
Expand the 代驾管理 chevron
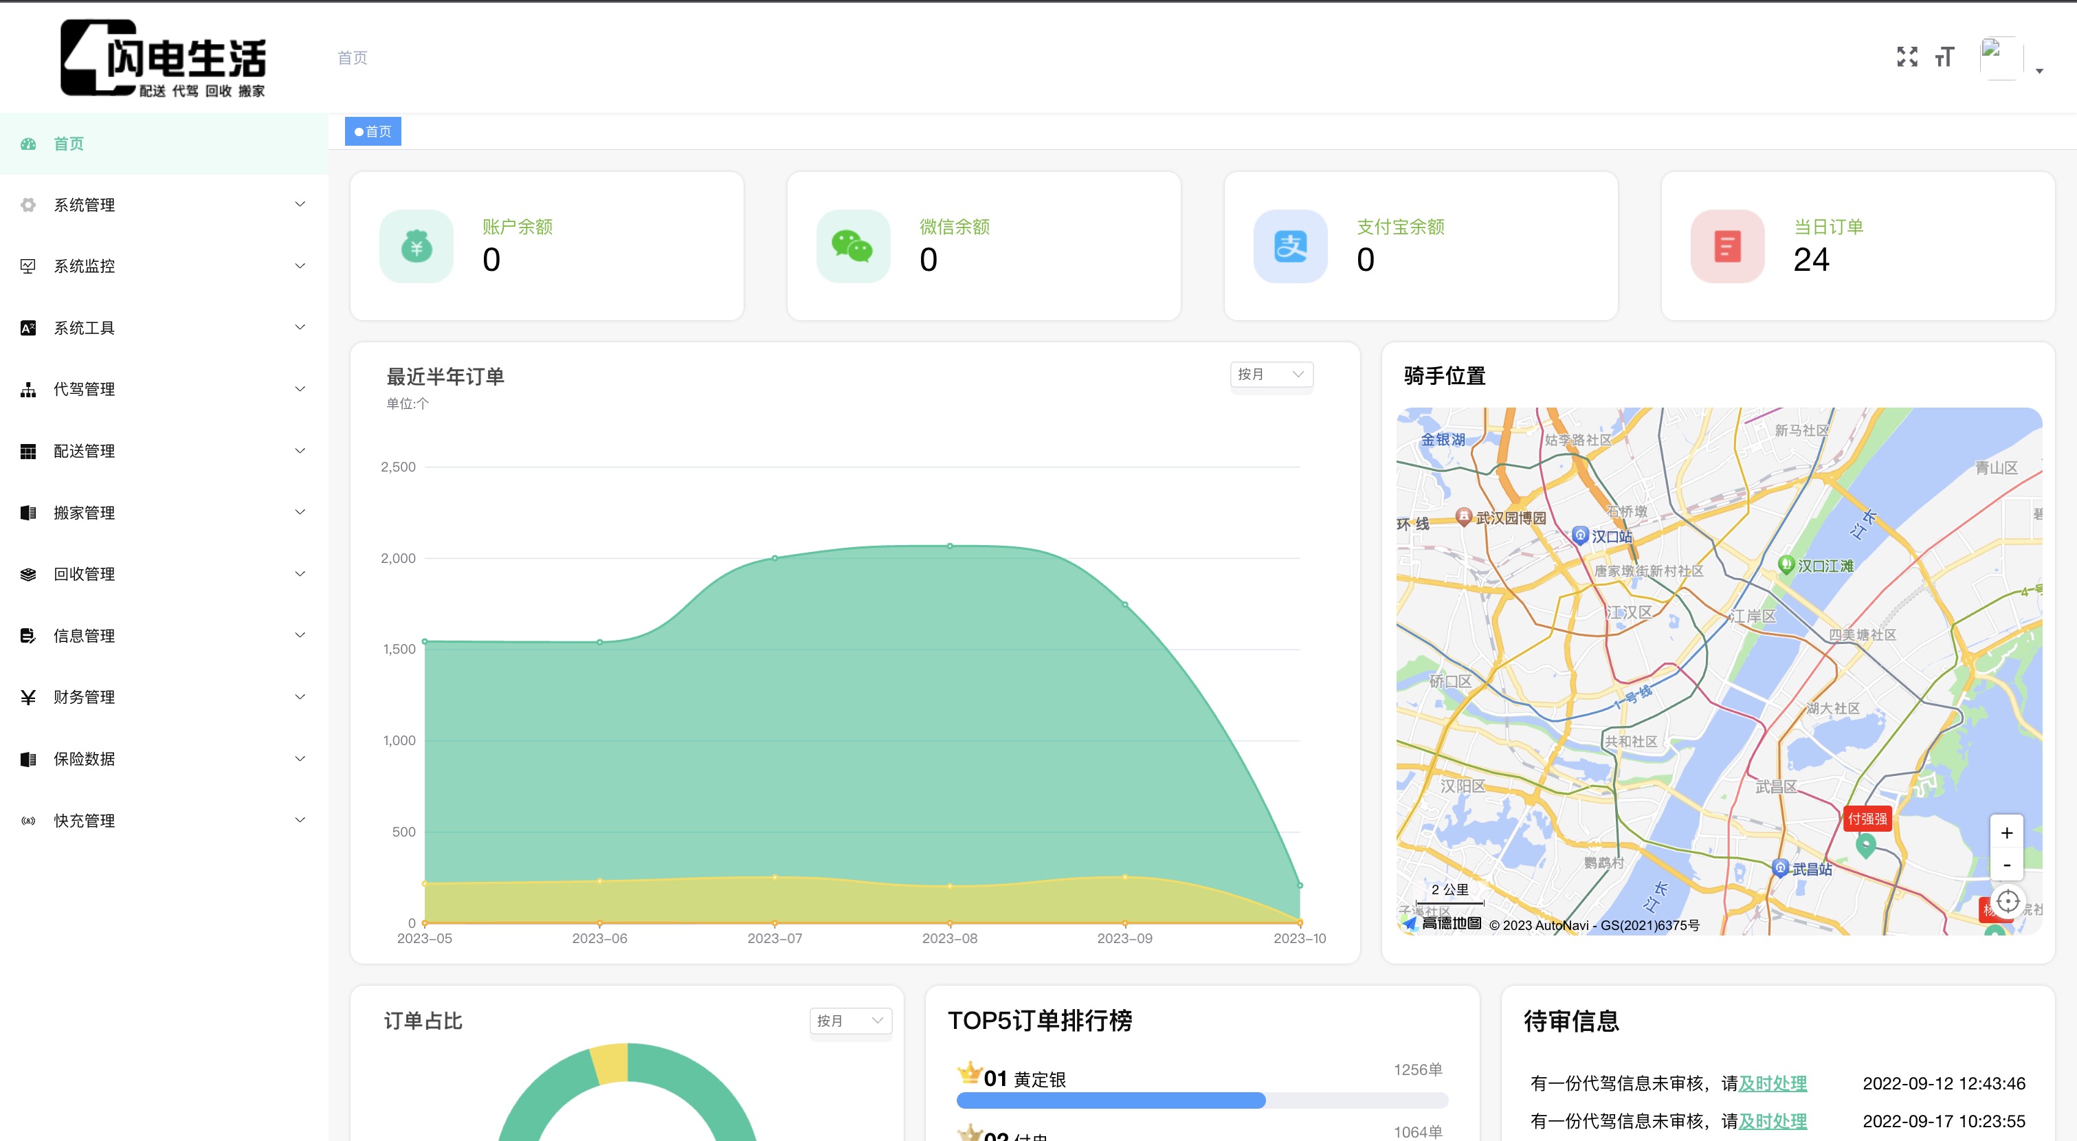point(300,388)
